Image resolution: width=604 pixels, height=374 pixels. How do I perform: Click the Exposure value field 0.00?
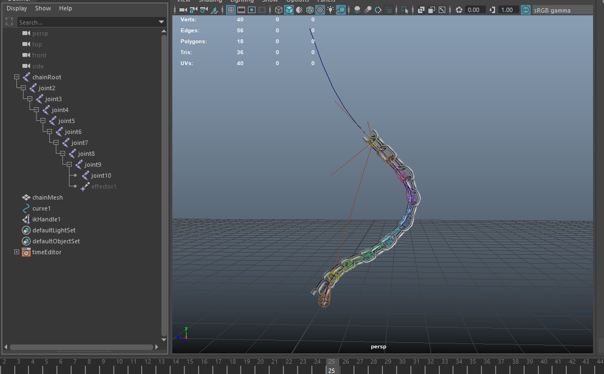click(x=475, y=10)
